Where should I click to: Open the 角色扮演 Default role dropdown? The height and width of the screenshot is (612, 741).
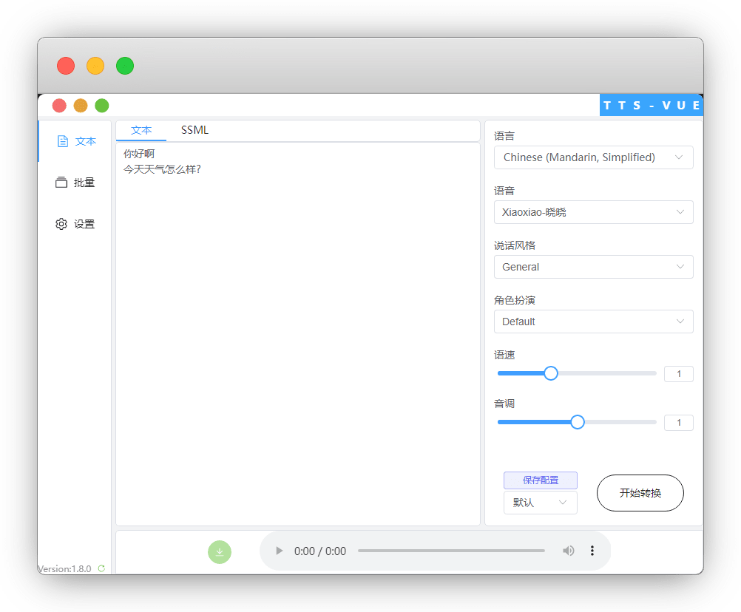(593, 322)
